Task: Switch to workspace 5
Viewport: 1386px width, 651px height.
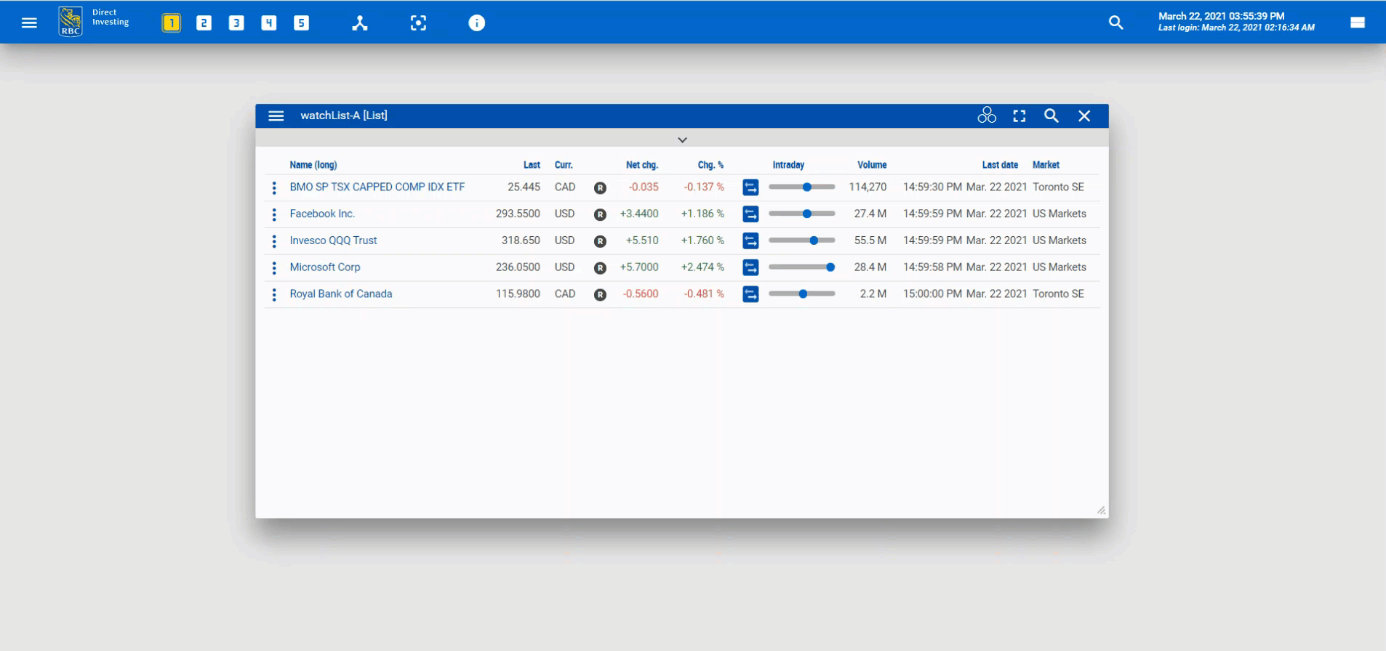Action: click(301, 23)
